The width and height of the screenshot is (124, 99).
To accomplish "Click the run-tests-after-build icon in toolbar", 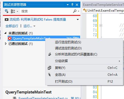I will 7,11.
